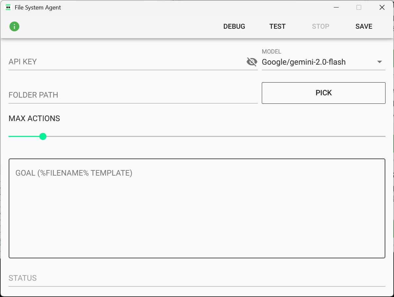Click the maximize window icon

coord(359,8)
